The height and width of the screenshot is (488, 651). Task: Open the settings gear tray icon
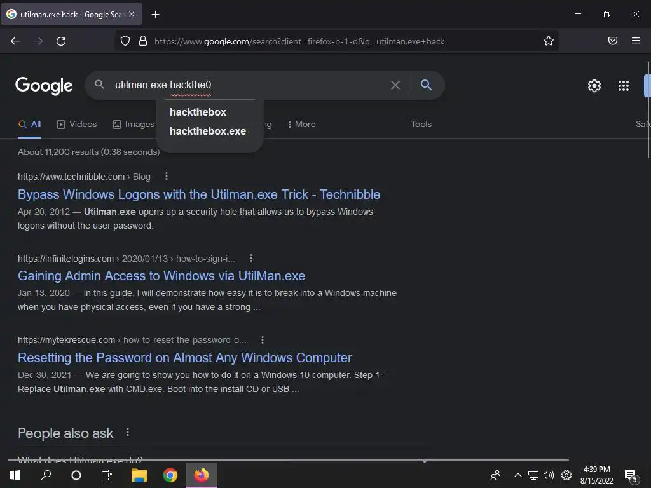pos(566,475)
